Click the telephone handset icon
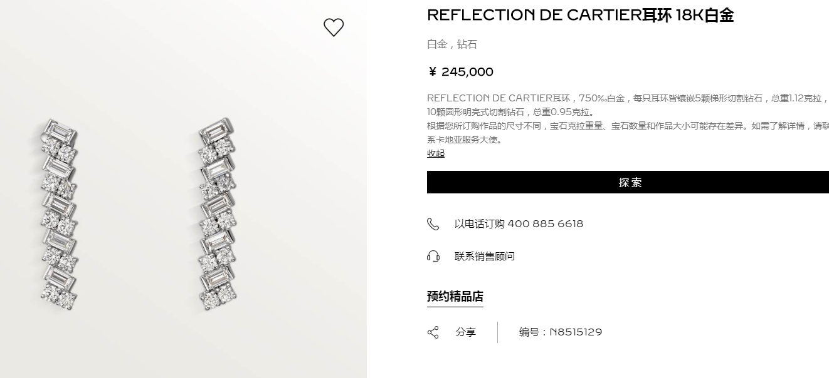This screenshot has height=378, width=829. [x=433, y=224]
